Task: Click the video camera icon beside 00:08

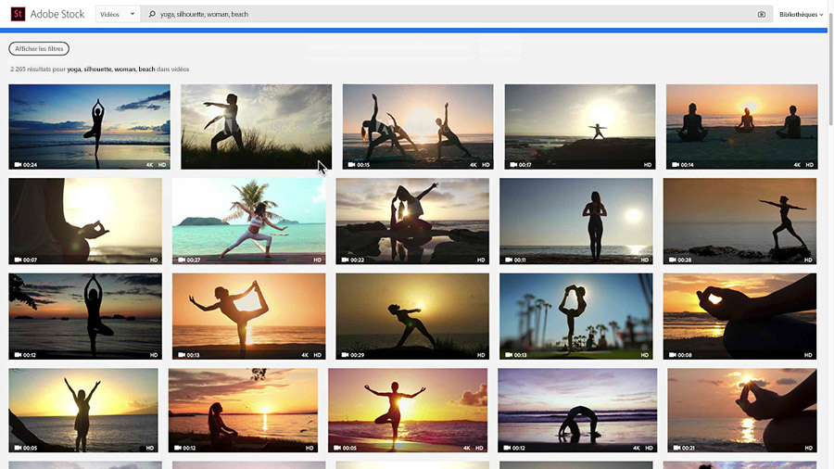Action: coord(673,355)
